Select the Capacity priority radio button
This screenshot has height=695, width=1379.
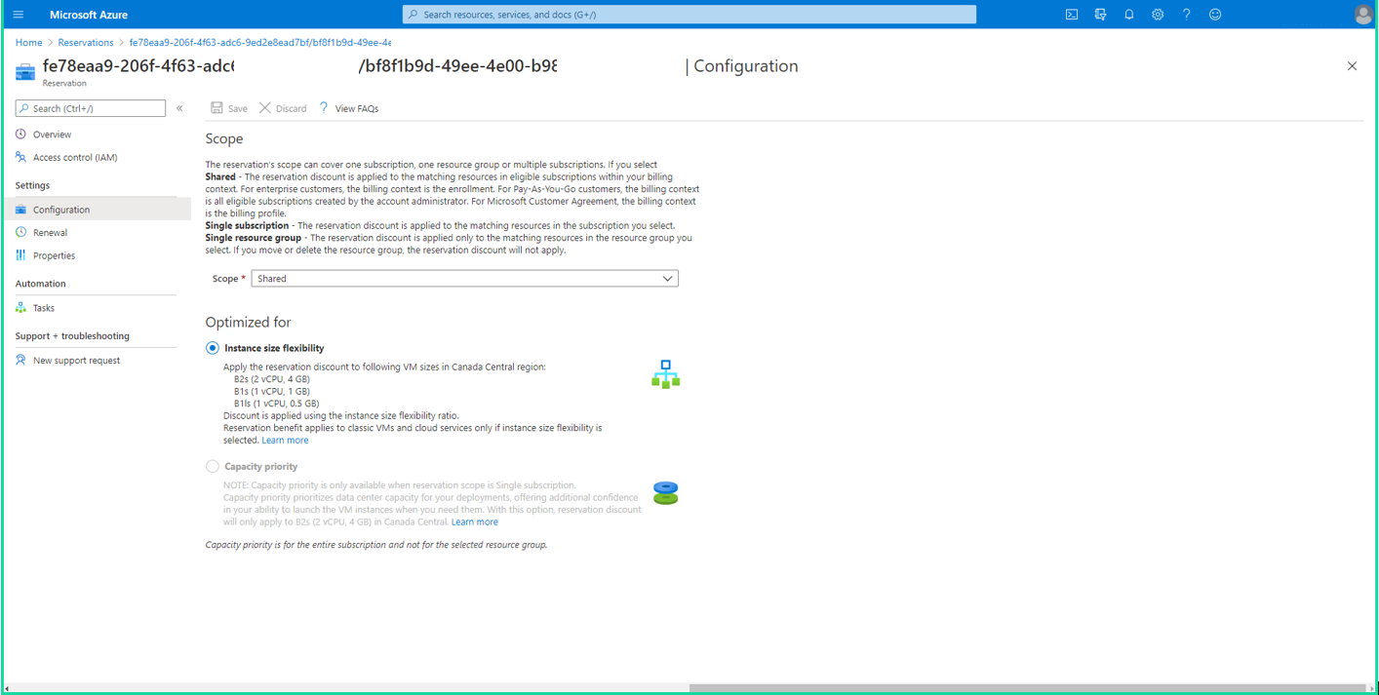[213, 467]
